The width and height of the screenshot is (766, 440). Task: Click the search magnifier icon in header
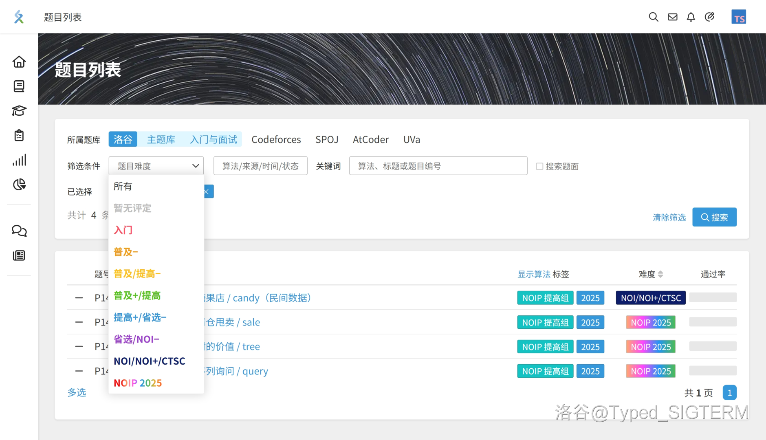[x=653, y=17]
